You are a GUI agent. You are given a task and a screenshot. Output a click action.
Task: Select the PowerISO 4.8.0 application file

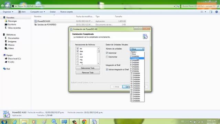(80, 21)
